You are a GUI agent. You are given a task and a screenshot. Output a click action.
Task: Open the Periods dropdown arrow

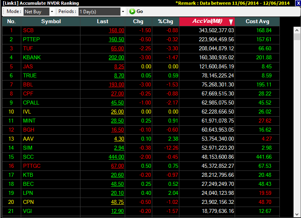tap(123, 11)
